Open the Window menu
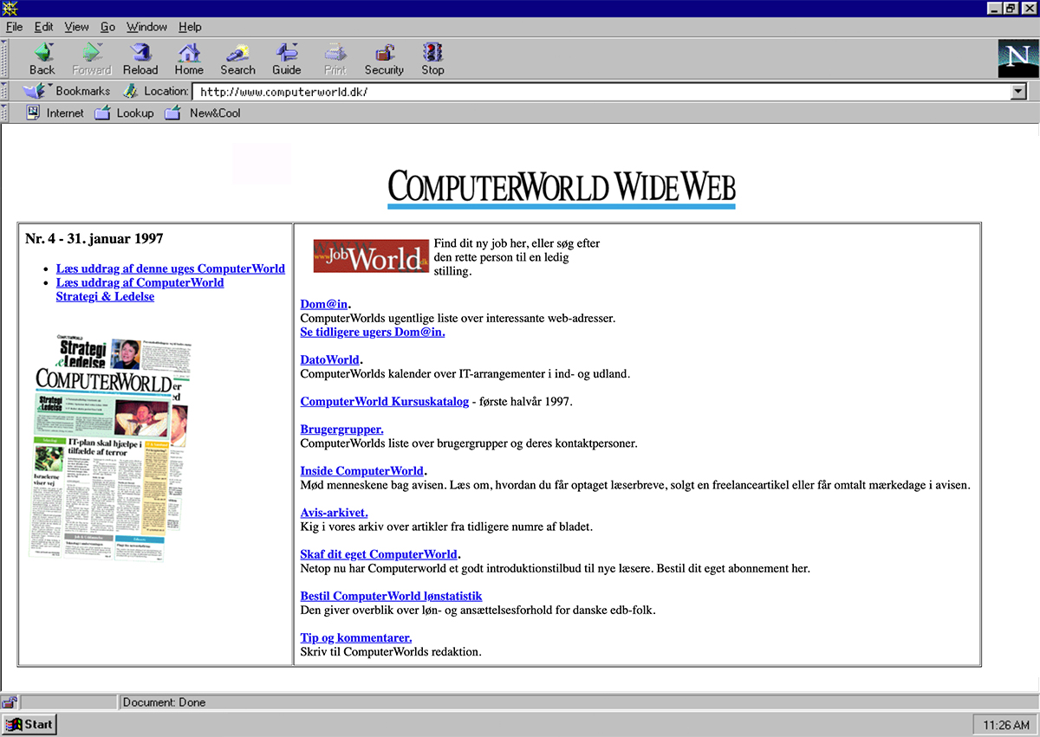Viewport: 1040px width, 737px height. (x=146, y=27)
